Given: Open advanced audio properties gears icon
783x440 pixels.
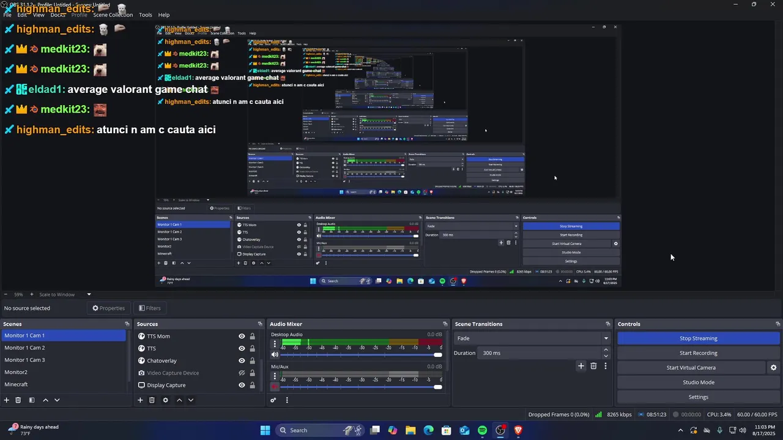Looking at the screenshot, I should (273, 400).
